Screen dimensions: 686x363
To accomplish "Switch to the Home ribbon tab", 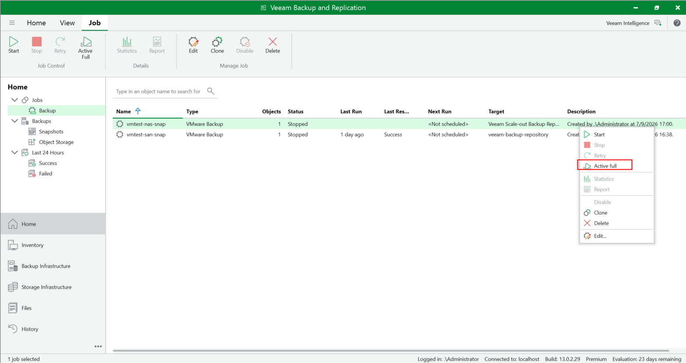I will [36, 23].
